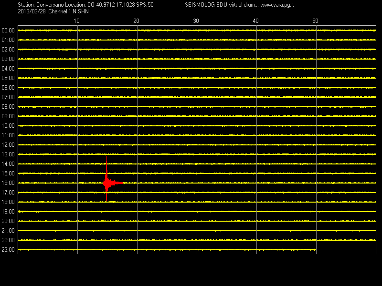Click the 2013/03/28 date text
Viewport: 382px width, 286px height.
[x=32, y=11]
